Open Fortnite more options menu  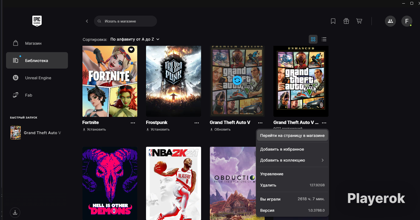tap(133, 123)
